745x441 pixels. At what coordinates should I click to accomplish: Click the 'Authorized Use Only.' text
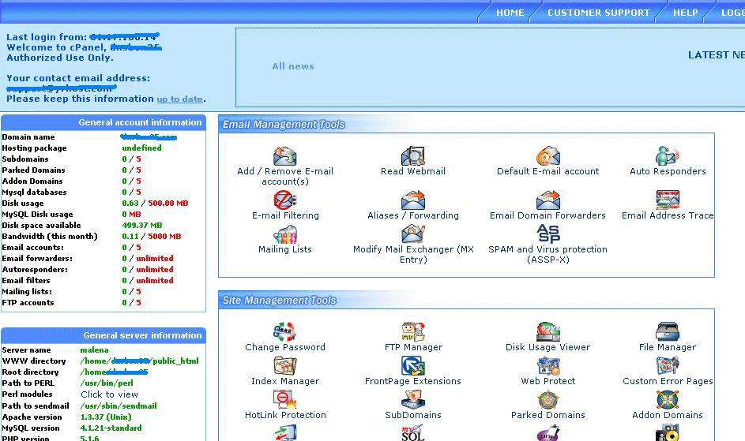pyautogui.click(x=60, y=58)
